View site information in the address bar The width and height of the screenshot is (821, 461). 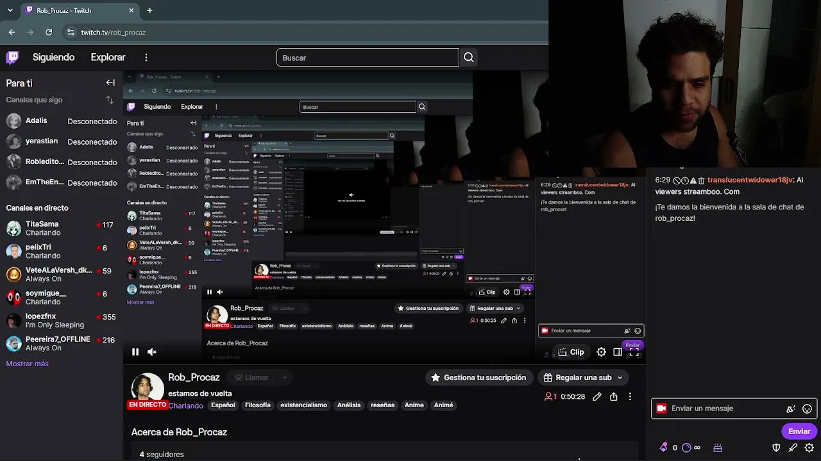click(70, 32)
